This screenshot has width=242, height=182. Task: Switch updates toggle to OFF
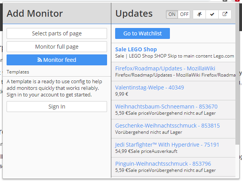click(184, 14)
